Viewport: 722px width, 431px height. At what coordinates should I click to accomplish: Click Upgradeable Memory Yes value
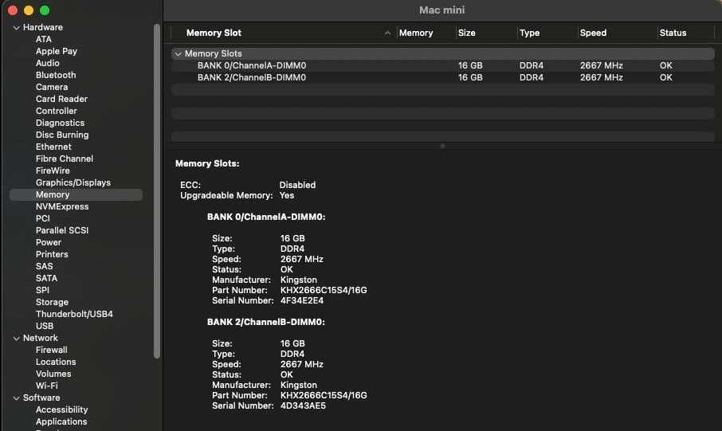(286, 196)
